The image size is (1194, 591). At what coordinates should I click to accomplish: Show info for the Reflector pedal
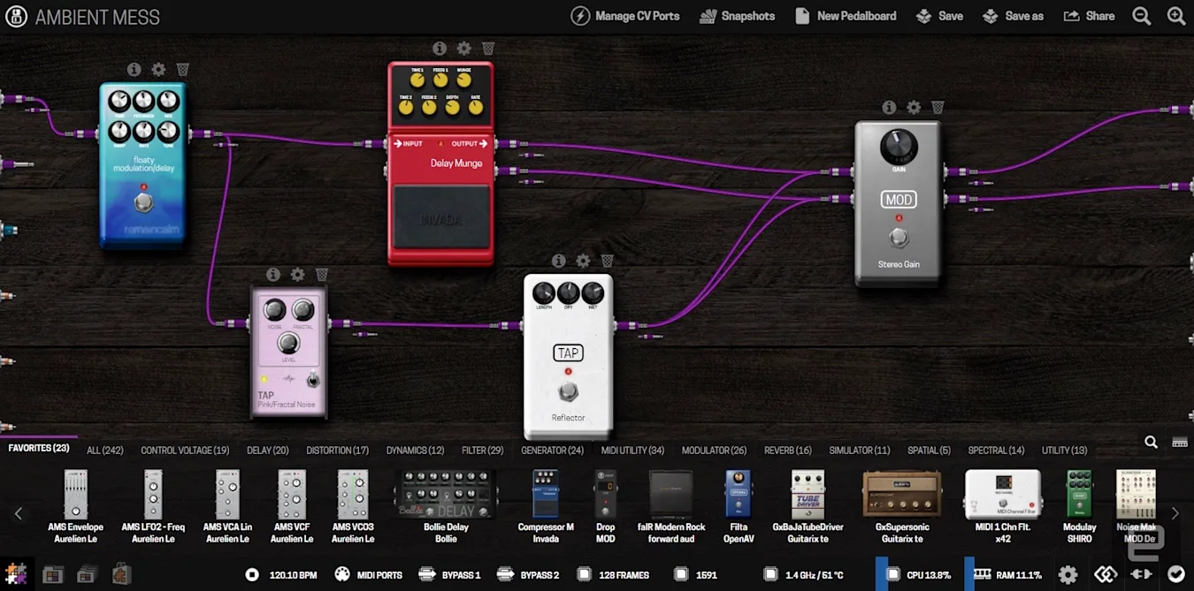[x=558, y=261]
